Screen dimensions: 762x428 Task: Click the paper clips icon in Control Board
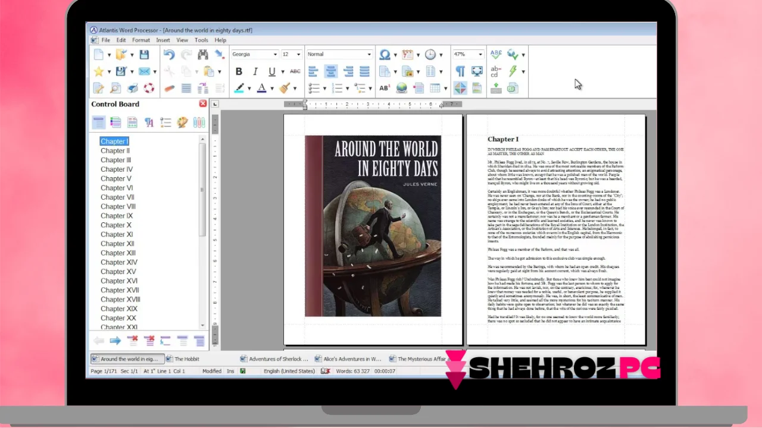(199, 122)
